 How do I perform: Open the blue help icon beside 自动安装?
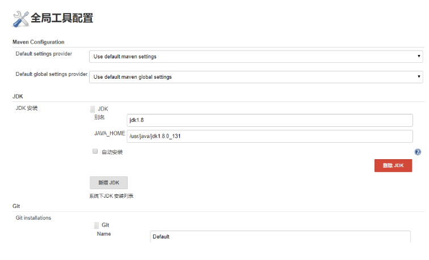point(418,152)
